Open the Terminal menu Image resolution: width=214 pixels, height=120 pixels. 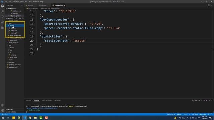point(36,2)
